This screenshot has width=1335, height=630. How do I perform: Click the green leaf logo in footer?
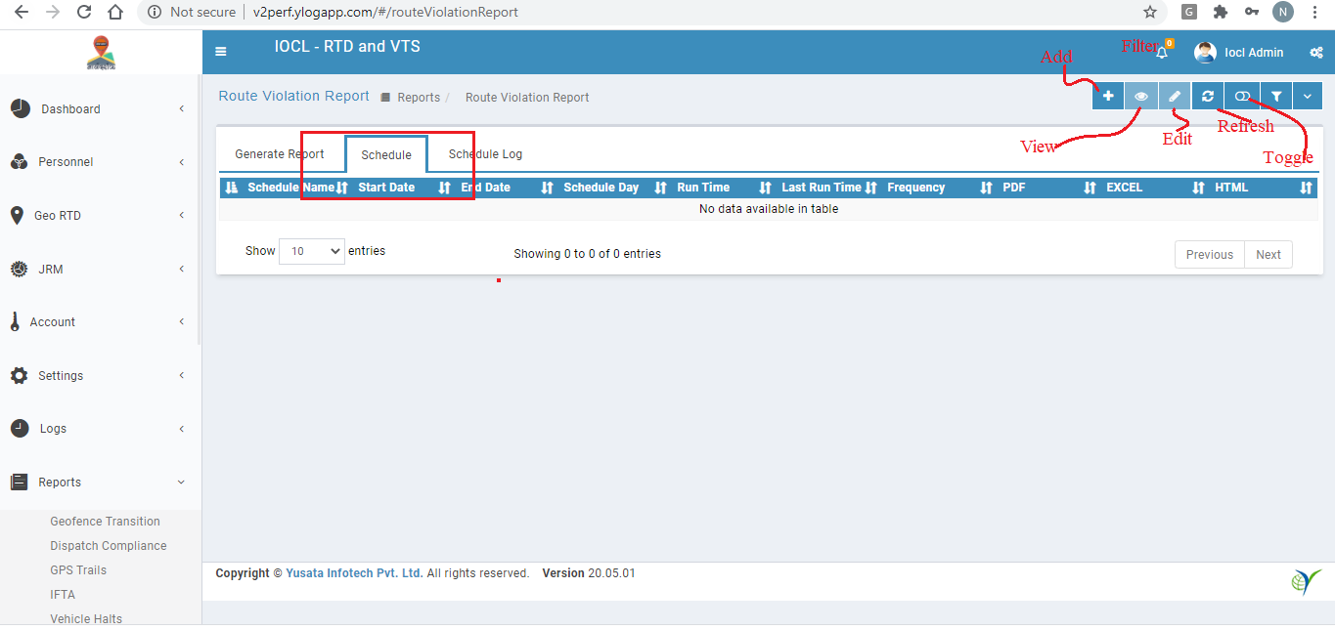1306,582
